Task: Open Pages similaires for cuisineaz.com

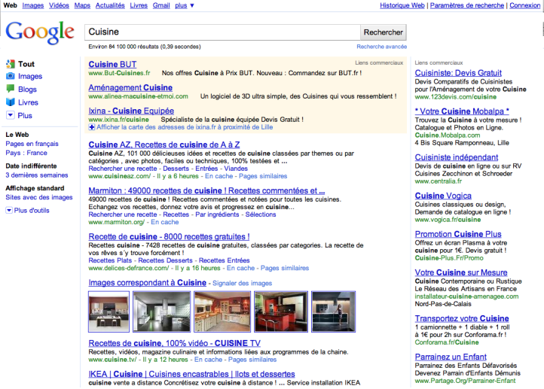Action: 263,176
